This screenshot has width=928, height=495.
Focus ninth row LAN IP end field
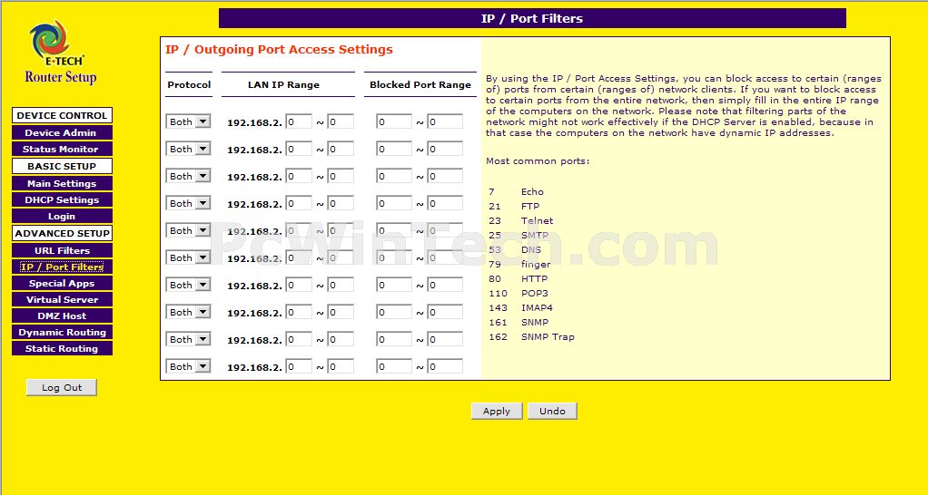click(x=341, y=339)
